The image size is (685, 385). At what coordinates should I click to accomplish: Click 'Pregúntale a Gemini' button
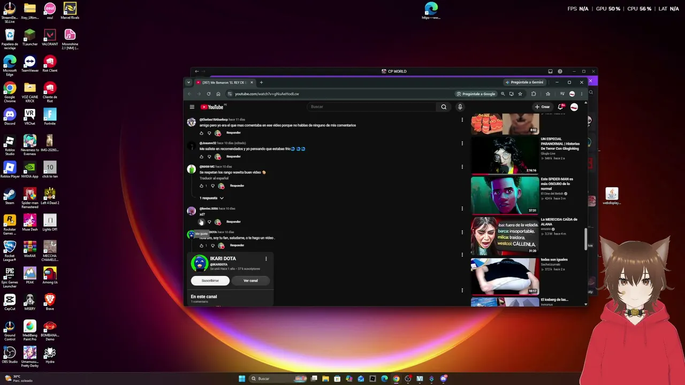524,82
